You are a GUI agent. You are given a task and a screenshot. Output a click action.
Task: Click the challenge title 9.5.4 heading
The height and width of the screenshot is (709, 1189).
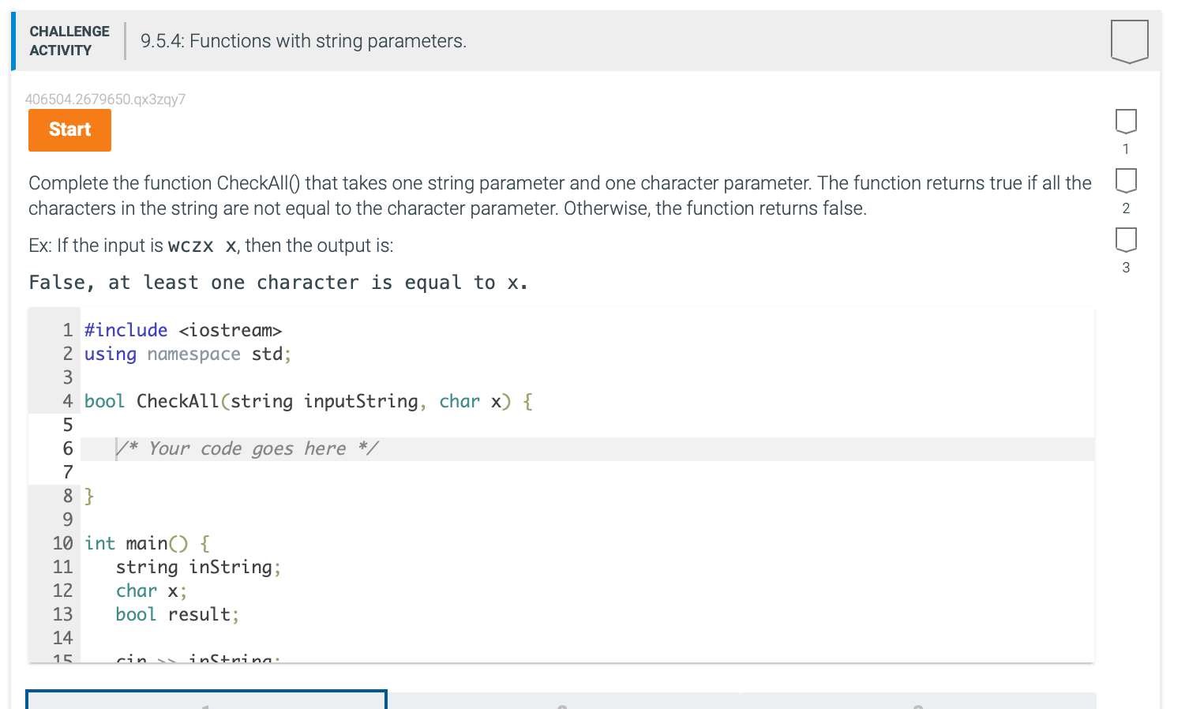point(304,40)
